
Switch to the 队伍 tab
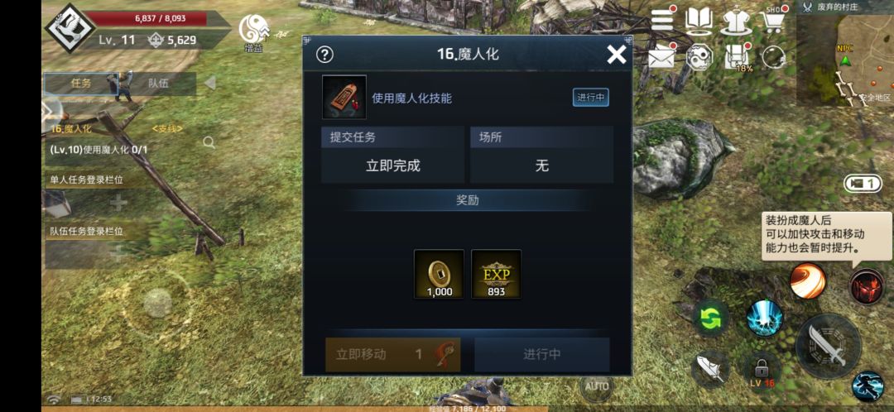point(158,84)
